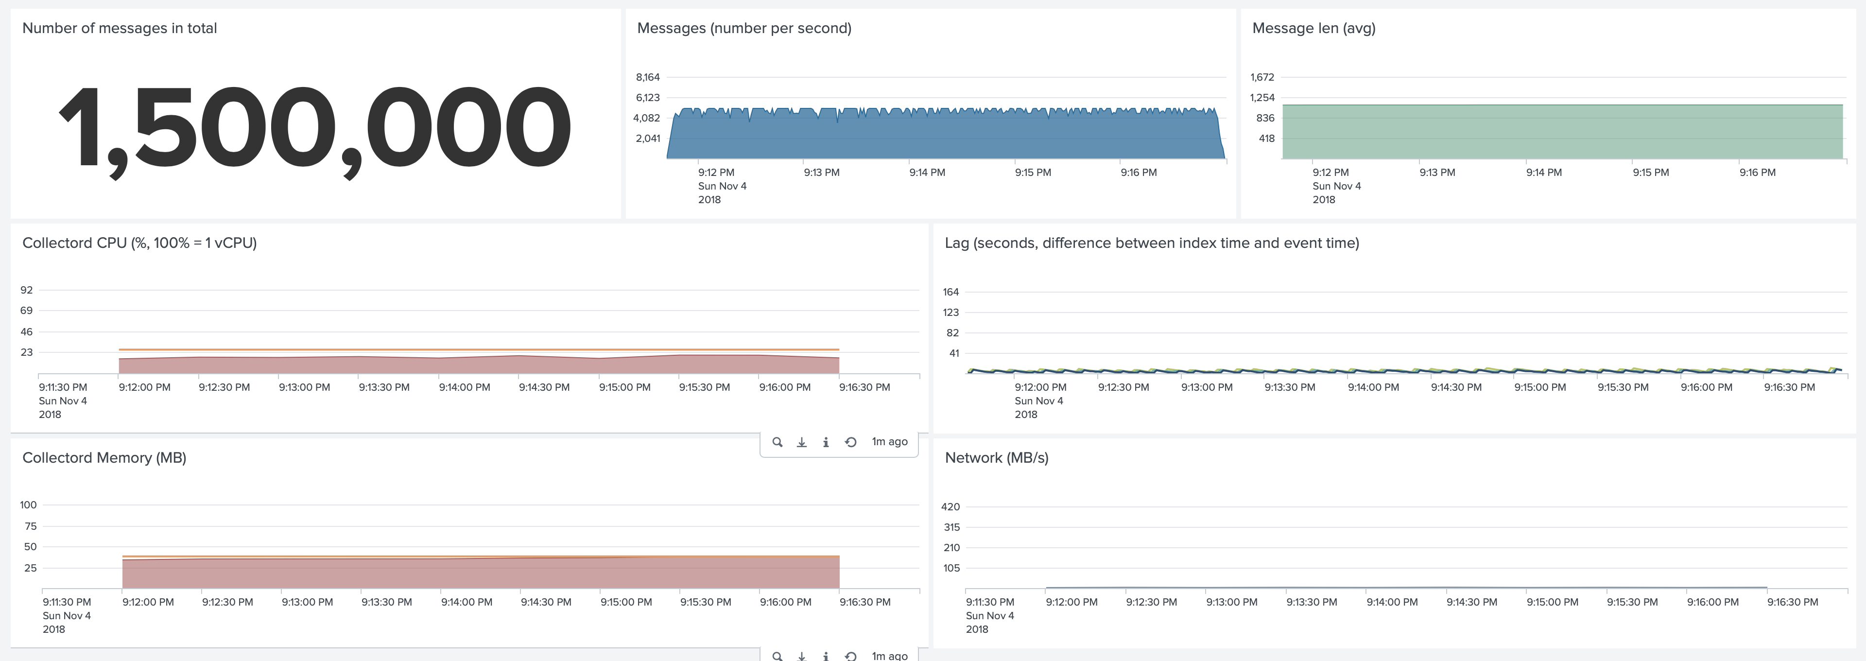The height and width of the screenshot is (661, 1866).
Task: Click 9:16 PM tick in Message len chart
Action: click(1757, 173)
